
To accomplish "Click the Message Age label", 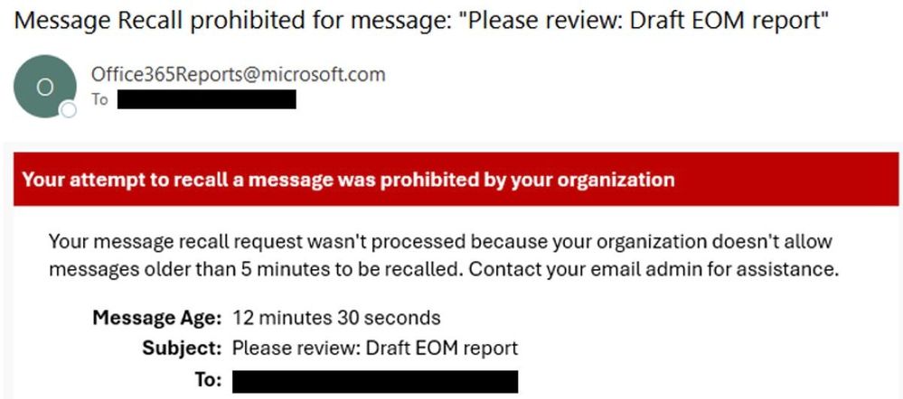I will 155,318.
